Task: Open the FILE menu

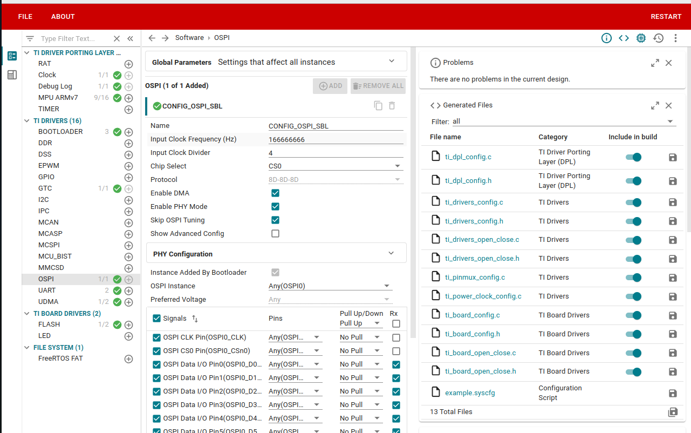Action: point(25,17)
